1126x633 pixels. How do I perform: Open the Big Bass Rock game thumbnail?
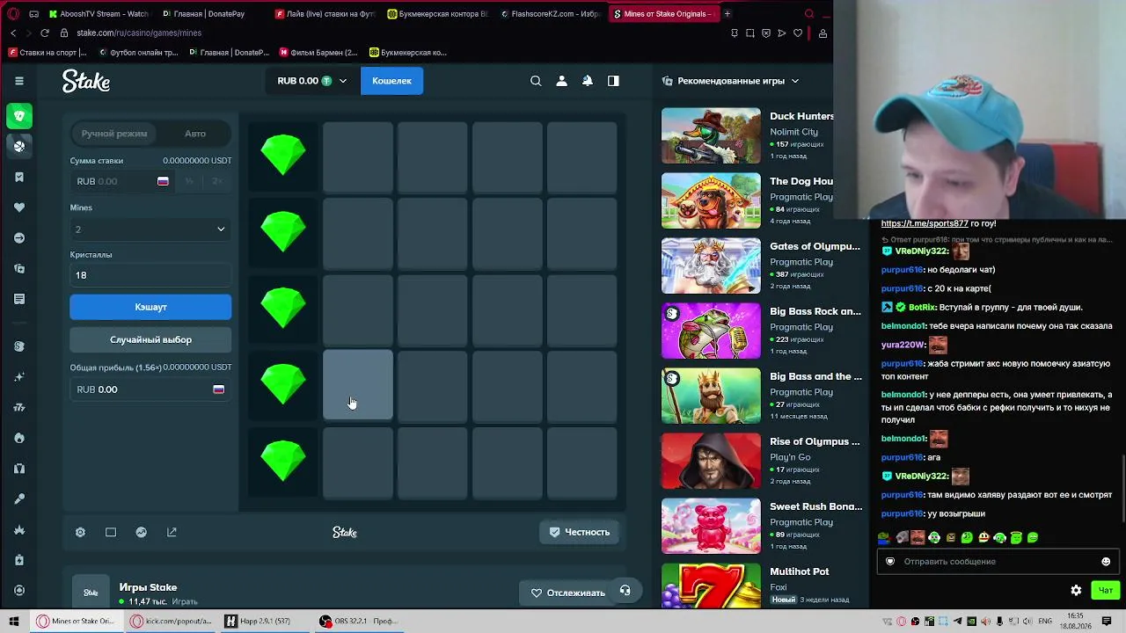[x=711, y=331]
